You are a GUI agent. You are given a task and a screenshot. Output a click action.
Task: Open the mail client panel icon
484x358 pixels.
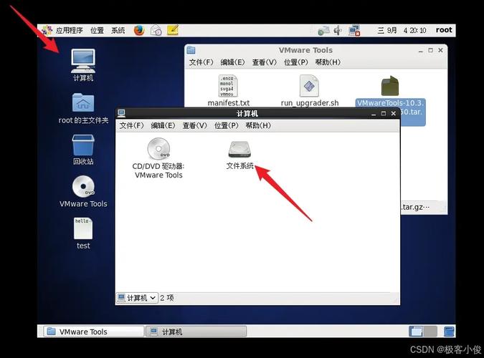(x=156, y=30)
